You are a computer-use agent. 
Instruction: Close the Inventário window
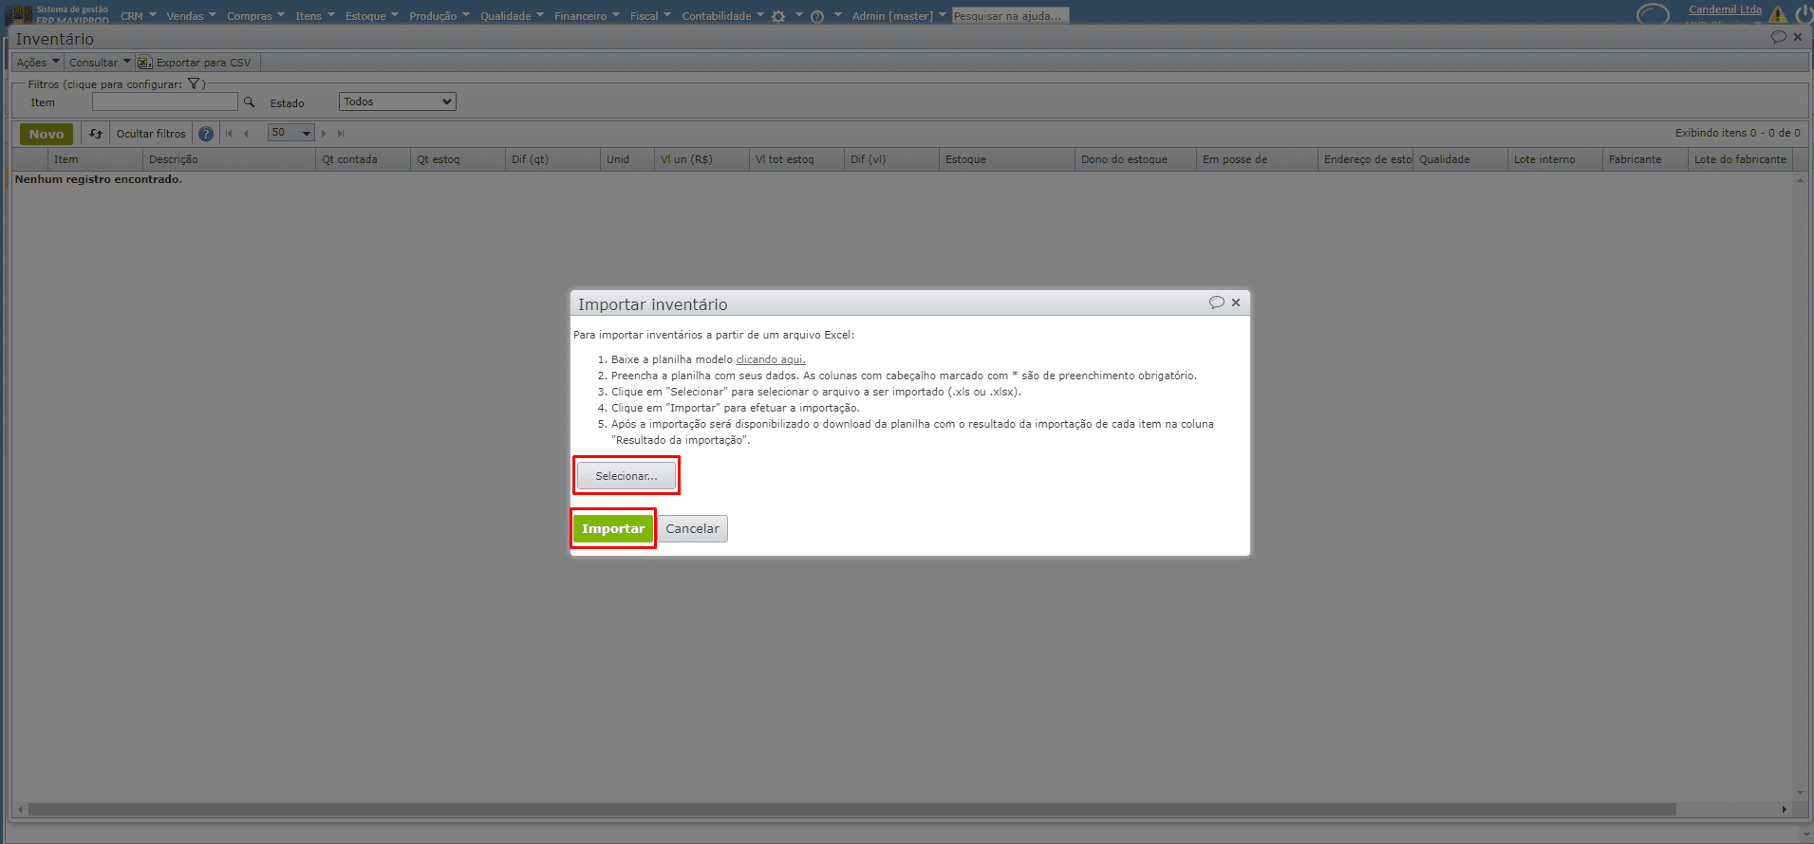(x=1798, y=37)
